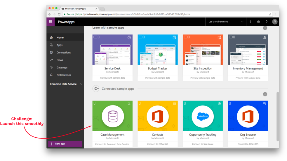Select Apps in the left sidebar
The width and height of the screenshot is (287, 161).
click(x=60, y=45)
